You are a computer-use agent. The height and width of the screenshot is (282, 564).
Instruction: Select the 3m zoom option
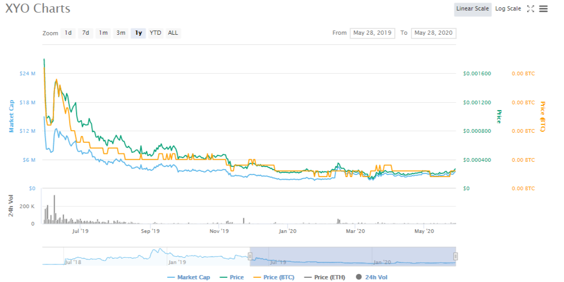tap(121, 33)
